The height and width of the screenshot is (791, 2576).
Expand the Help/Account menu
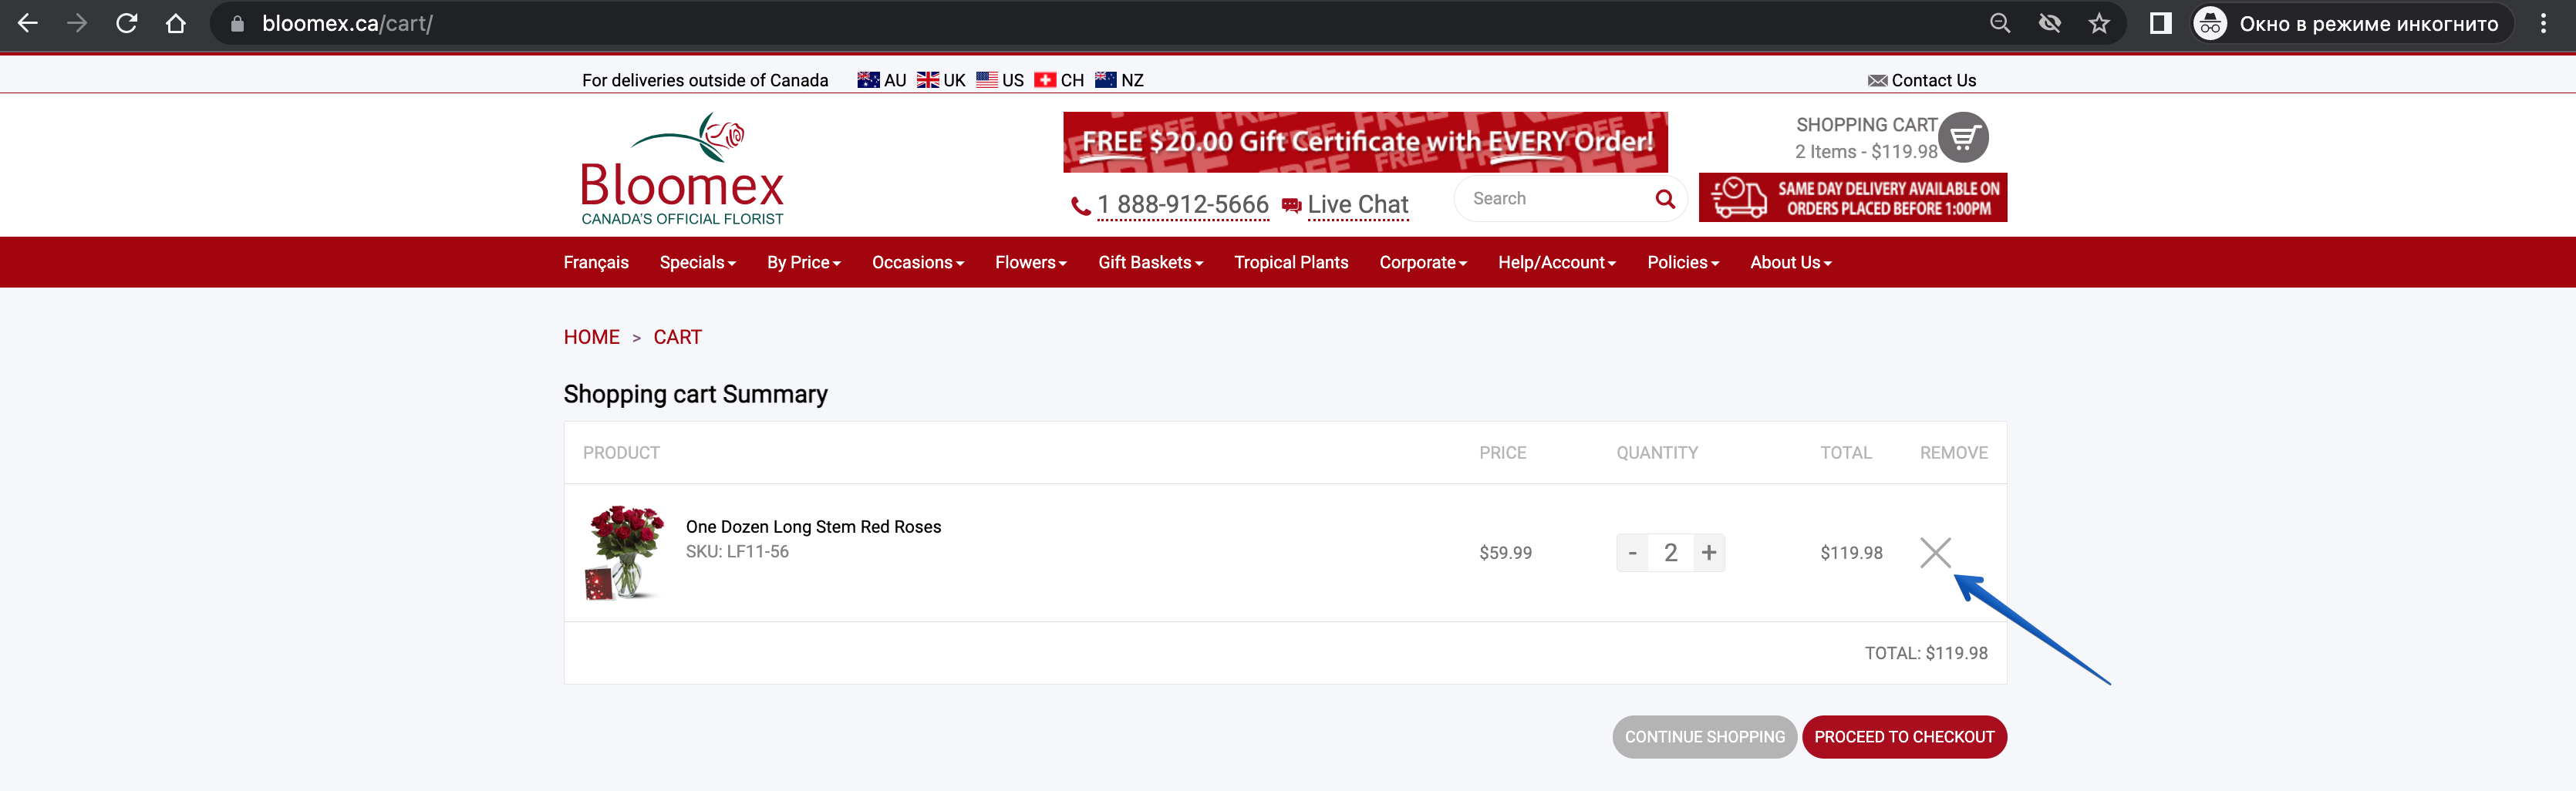[x=1557, y=262]
